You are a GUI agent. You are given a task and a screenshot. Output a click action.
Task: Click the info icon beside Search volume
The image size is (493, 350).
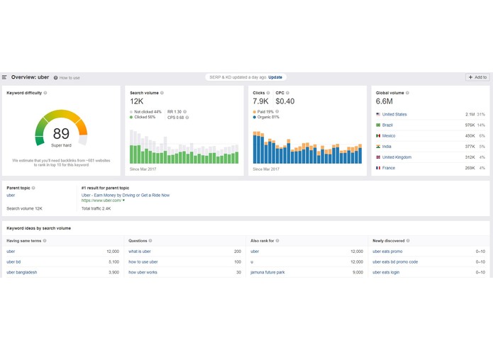coord(162,93)
